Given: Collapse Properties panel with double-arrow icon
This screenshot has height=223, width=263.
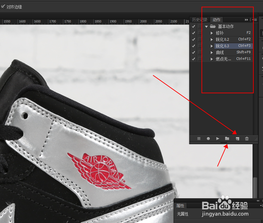Looking at the screenshot, I should 258,201.
